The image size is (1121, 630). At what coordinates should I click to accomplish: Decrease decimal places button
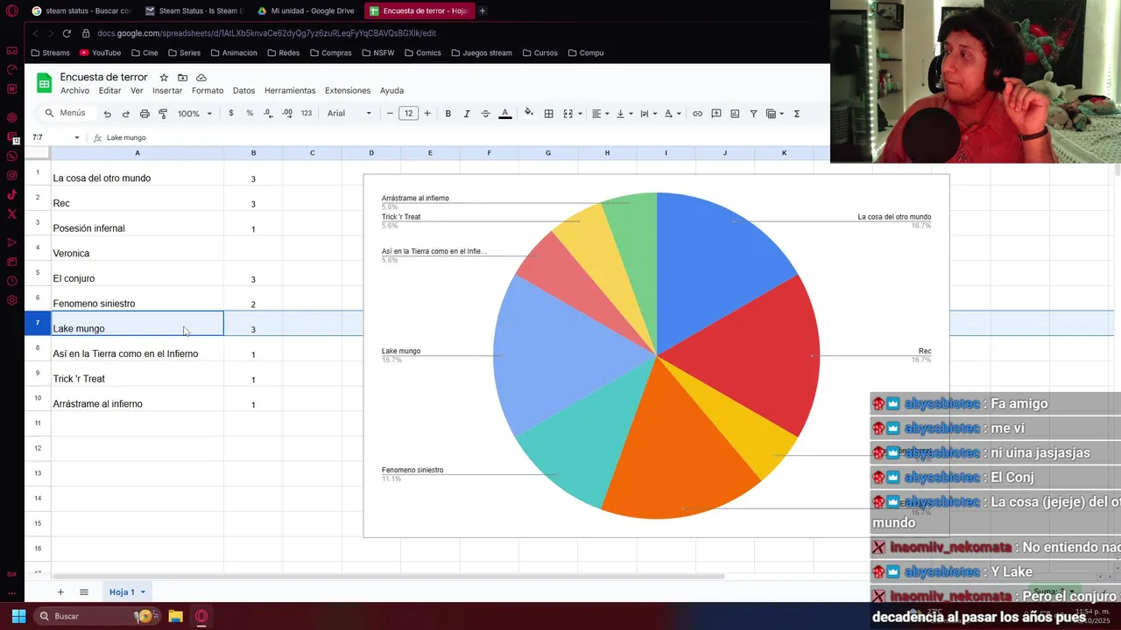tap(268, 114)
